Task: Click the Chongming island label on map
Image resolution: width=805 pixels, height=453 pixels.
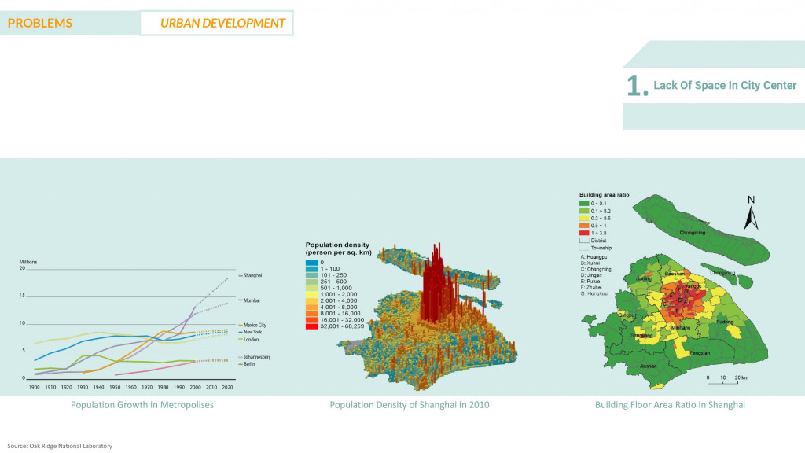Action: [x=692, y=233]
